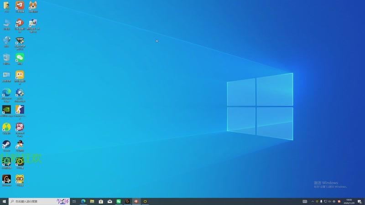
Task: Launch the corgi dog desktop shortcut
Action: (x=33, y=7)
